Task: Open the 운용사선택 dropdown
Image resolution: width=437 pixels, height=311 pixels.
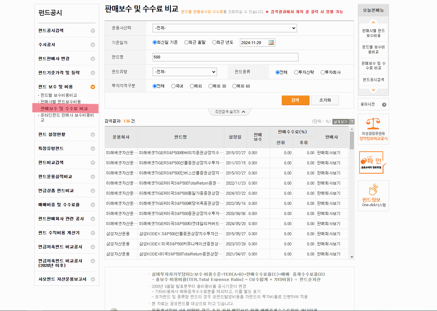Action: pos(225,28)
